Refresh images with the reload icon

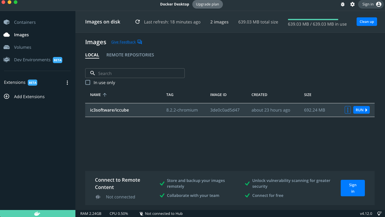pos(138,22)
